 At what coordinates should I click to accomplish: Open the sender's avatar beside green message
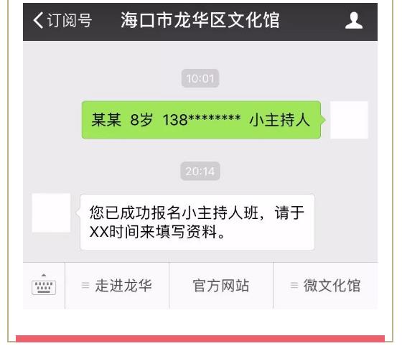[x=349, y=120]
